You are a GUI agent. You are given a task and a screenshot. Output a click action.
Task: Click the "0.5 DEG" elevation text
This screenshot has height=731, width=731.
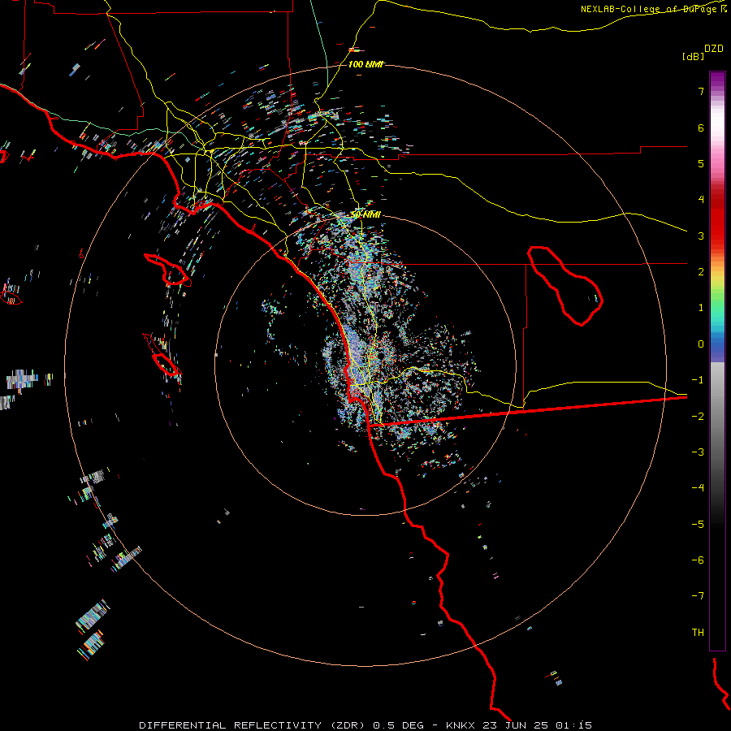point(398,725)
